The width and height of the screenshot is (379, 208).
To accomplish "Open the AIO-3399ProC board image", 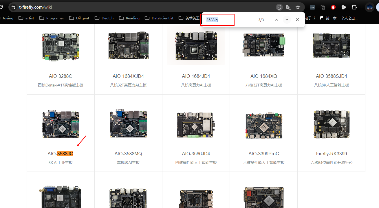I will tap(264, 125).
